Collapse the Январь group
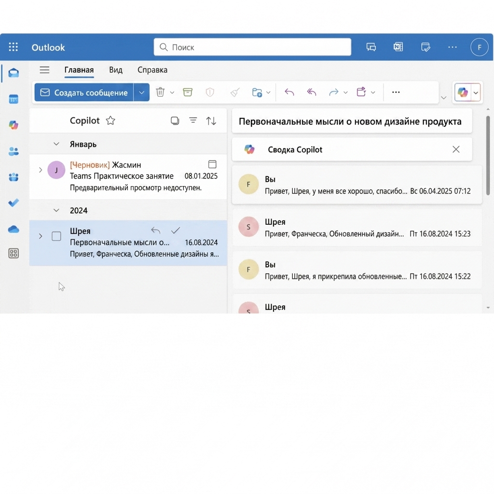Viewport: 494px width, 494px height. [x=56, y=144]
